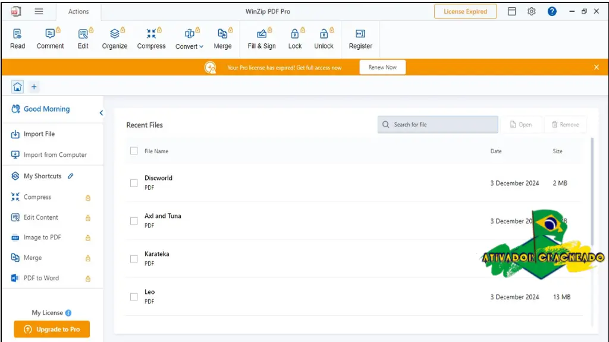Image resolution: width=609 pixels, height=342 pixels.
Task: Select the Axl and Tuna file name
Action: coord(163,216)
